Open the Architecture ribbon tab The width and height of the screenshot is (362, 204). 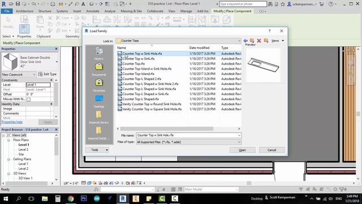pyautogui.click(x=24, y=11)
